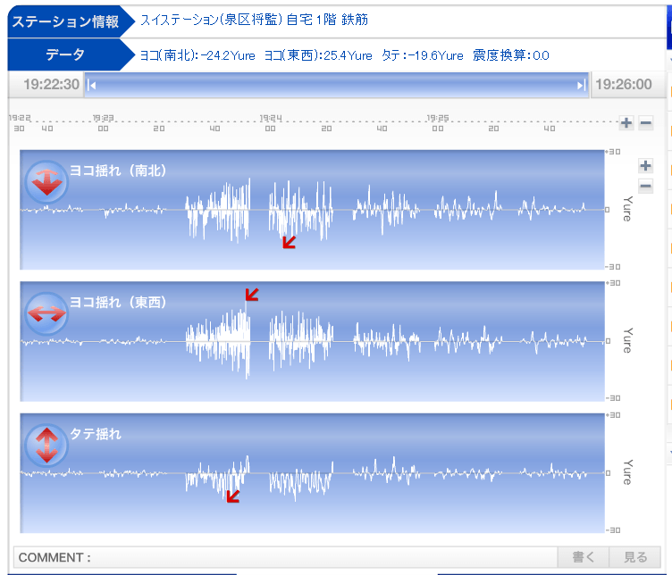Click the timeline zoom-in plus icon
Viewport: 672px width, 575px height.
(x=626, y=123)
